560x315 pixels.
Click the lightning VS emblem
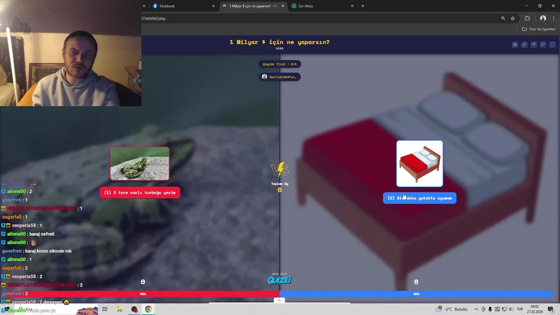280,169
